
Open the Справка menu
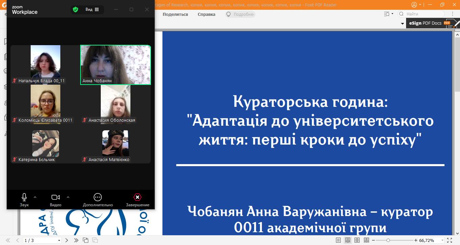pos(206,14)
